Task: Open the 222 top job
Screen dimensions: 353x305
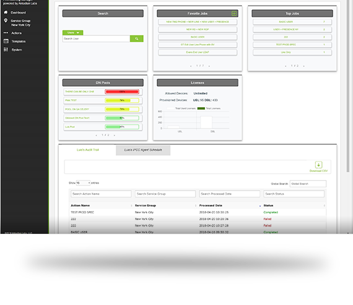Action: (292, 37)
